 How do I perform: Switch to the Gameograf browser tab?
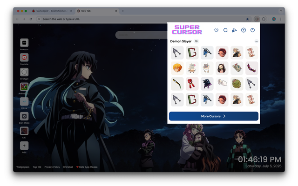[52, 11]
